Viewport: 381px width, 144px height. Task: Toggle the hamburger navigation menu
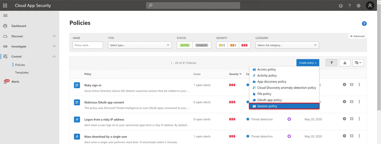[x=5, y=15]
